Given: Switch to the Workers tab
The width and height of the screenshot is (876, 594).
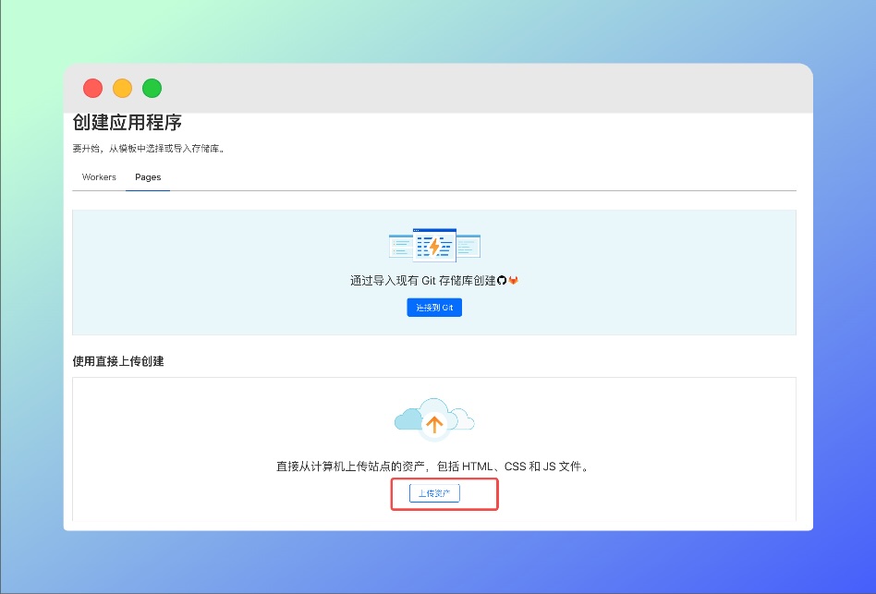Looking at the screenshot, I should 99,177.
